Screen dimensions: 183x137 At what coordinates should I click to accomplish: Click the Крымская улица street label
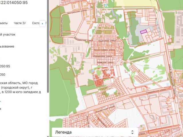105,62
